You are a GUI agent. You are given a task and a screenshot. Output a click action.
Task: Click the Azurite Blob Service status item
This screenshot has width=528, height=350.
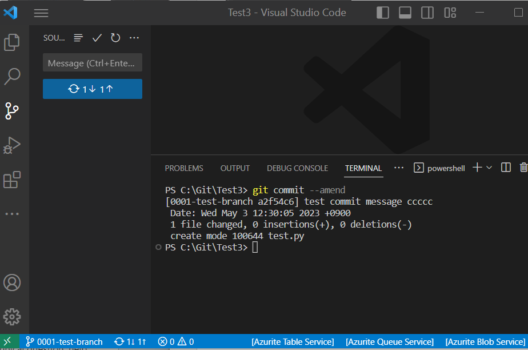(x=485, y=341)
